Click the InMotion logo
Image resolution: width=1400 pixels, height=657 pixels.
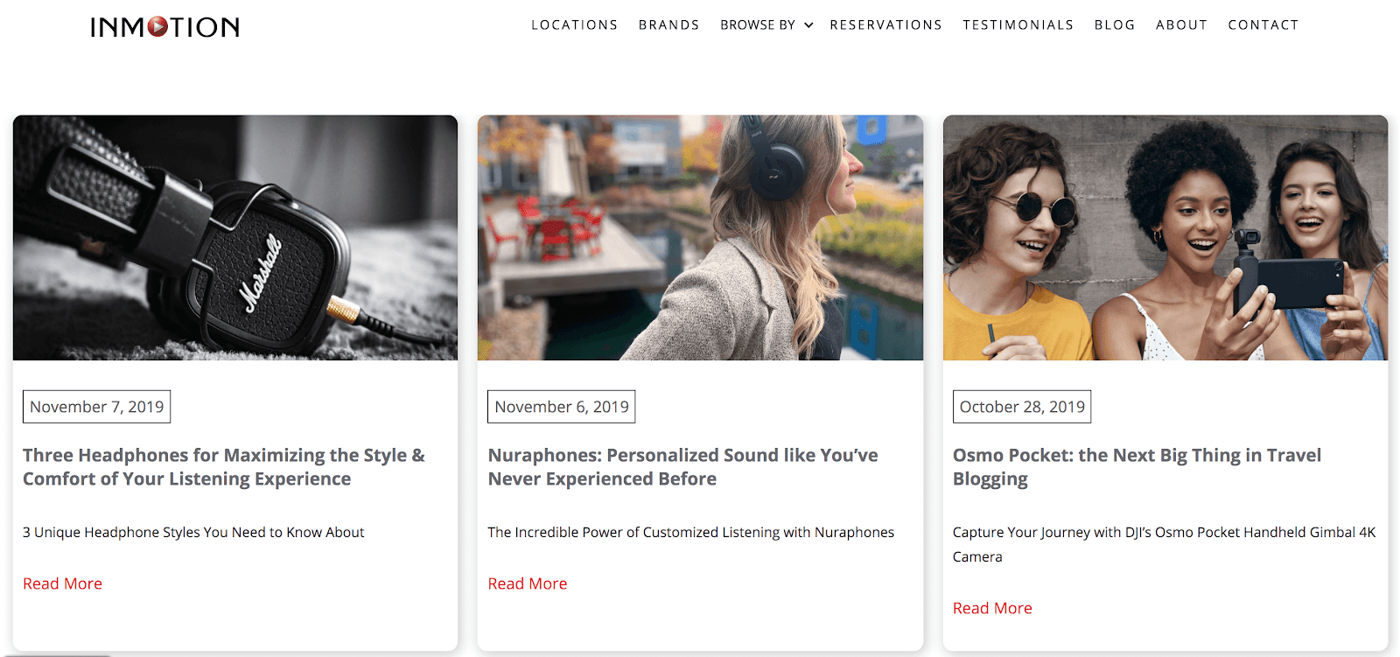165,27
